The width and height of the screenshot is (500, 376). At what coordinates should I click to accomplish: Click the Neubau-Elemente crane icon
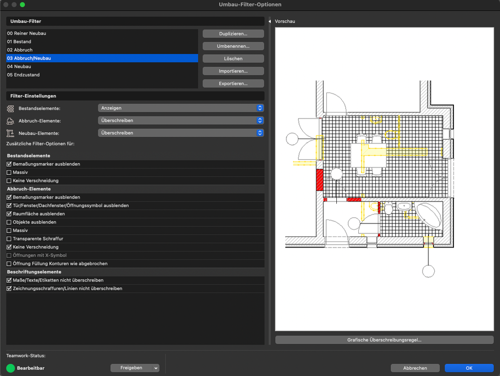tap(10, 133)
